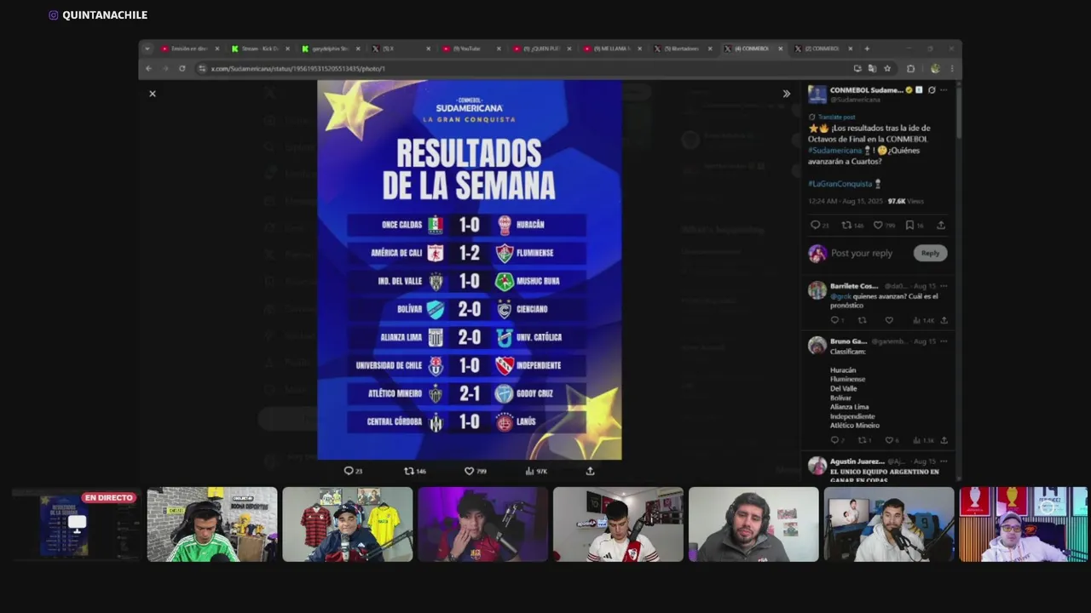Open the QUINTANACHILE Instagram label
Screen dimensions: 1091x613
pos(98,14)
